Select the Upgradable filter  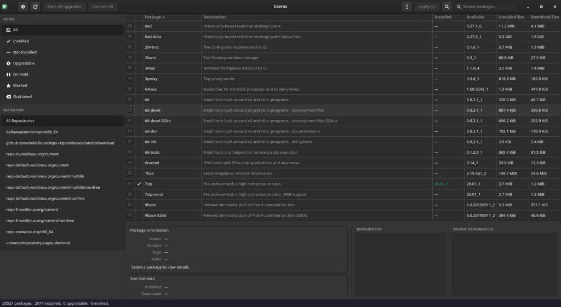click(62, 63)
